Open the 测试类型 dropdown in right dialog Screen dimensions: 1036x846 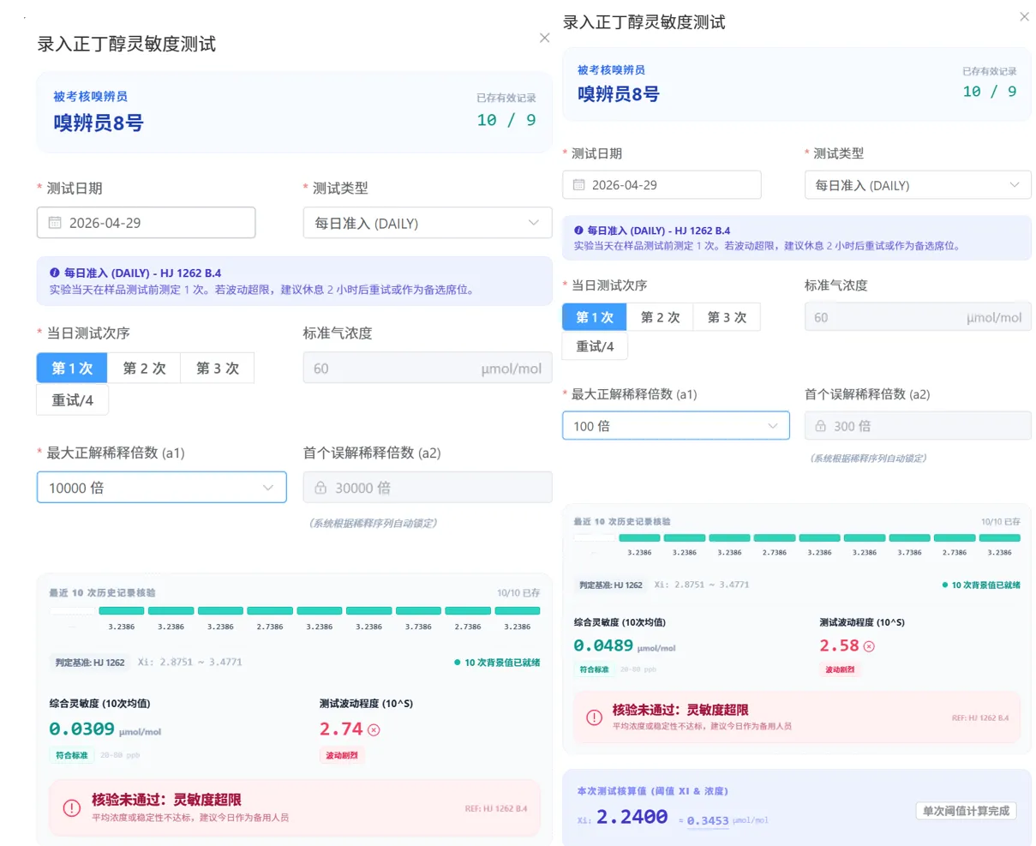click(x=918, y=185)
